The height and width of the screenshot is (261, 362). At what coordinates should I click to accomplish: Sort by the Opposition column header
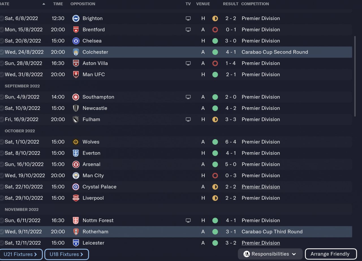coord(83,4)
